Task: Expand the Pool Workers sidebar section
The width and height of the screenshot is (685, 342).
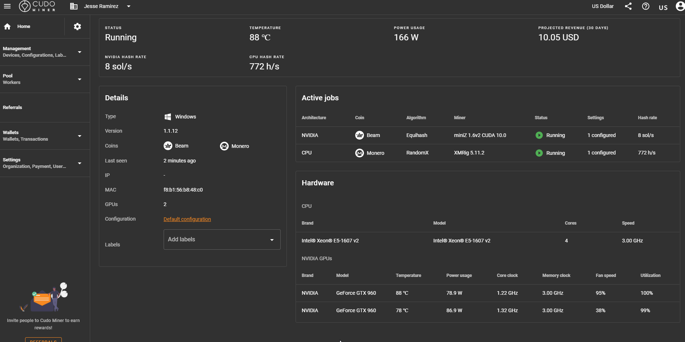Action: (x=45, y=79)
